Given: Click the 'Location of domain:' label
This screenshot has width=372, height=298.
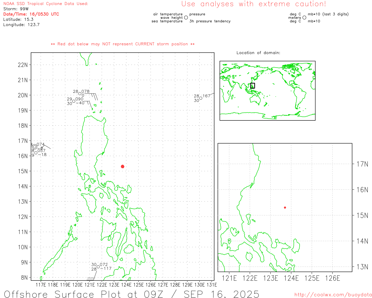Looking at the screenshot, I should click(258, 53).
